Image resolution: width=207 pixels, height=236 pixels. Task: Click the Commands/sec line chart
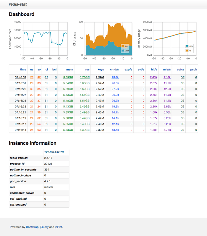45,38
